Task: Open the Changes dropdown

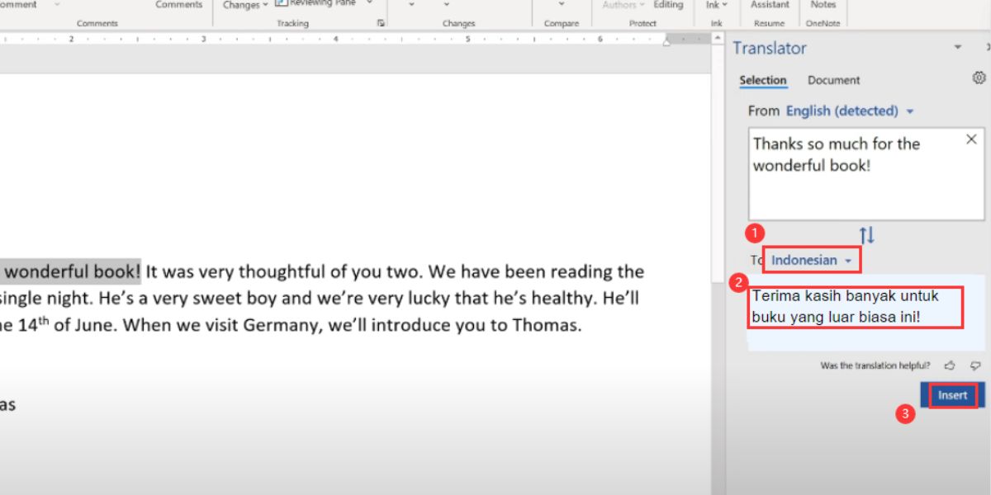Action: point(244,5)
